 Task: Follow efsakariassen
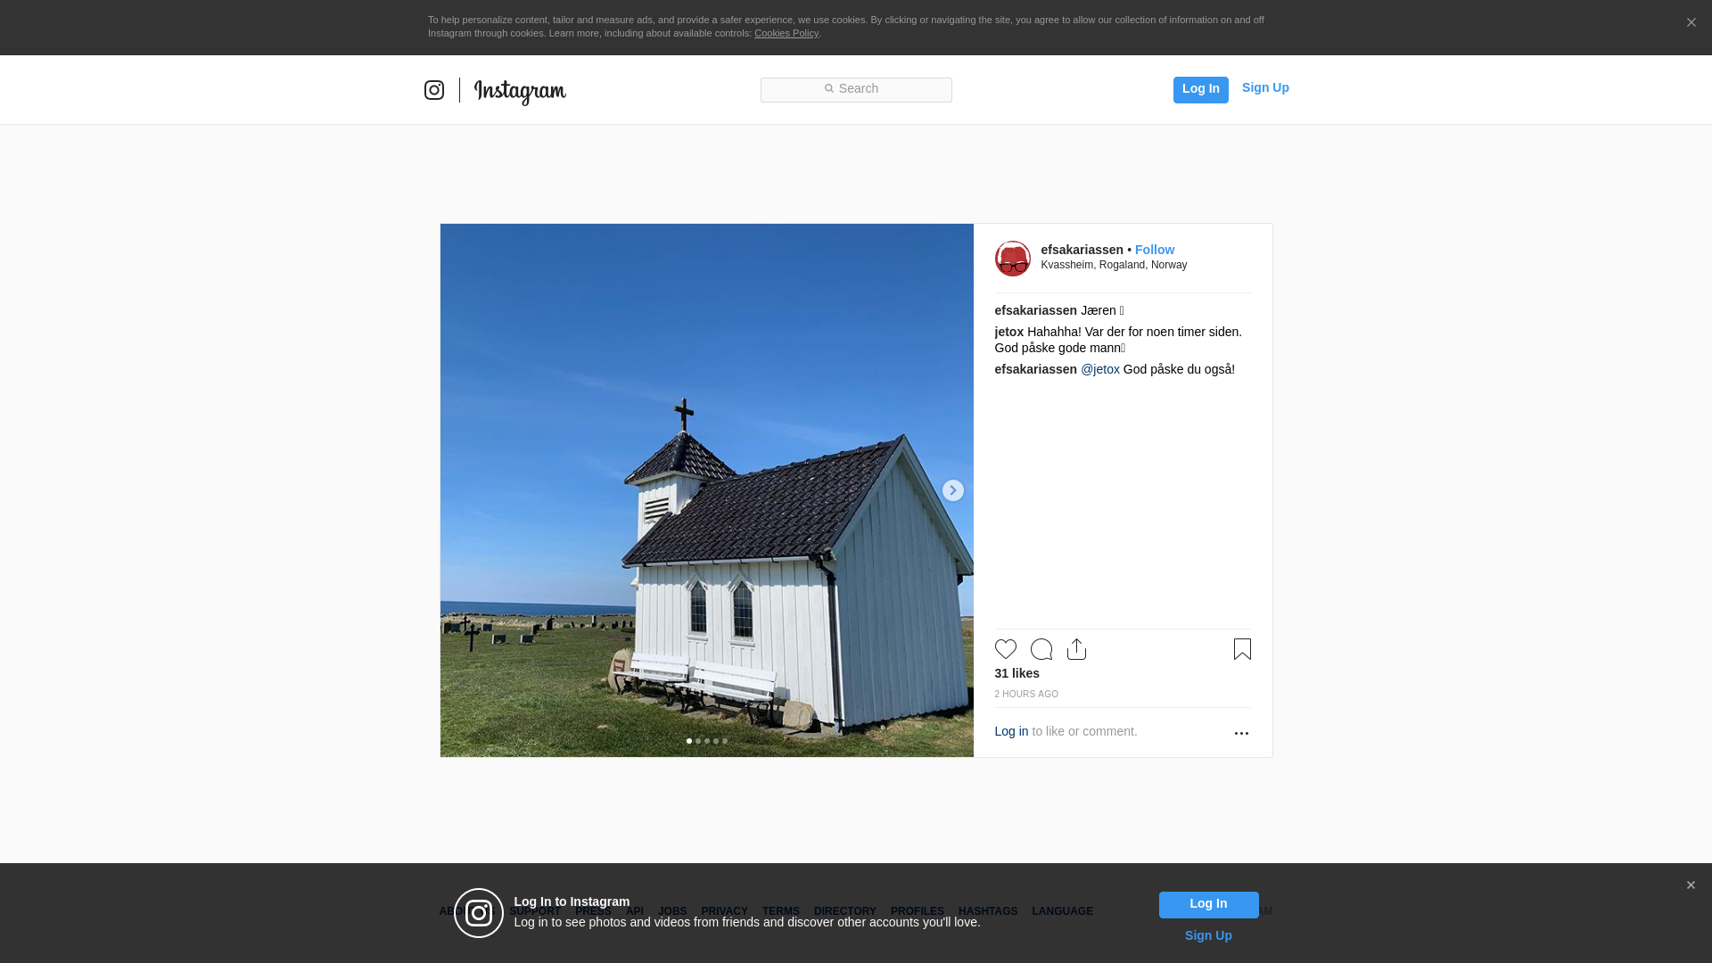point(1155,250)
